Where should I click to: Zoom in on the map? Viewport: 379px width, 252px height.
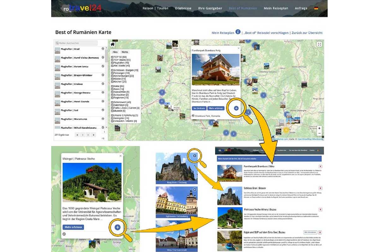click(x=319, y=128)
